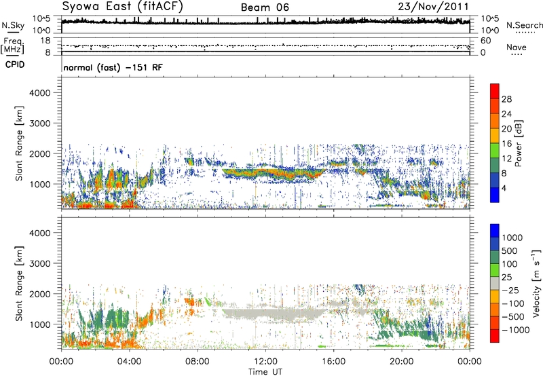
Task: Click the date '23/Nov/2011'
Action: point(433,7)
